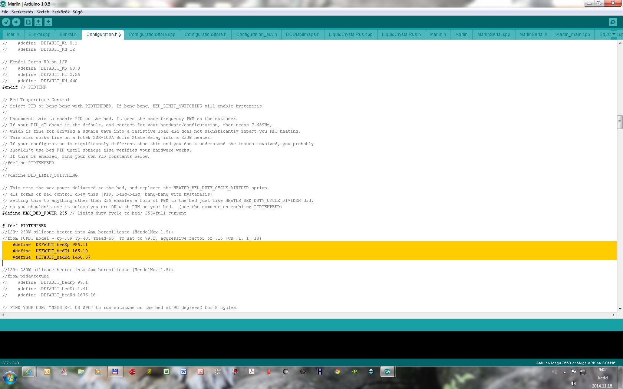Screen dimensions: 623x389
Task: Open Excel from the taskbar
Action: tap(167, 372)
